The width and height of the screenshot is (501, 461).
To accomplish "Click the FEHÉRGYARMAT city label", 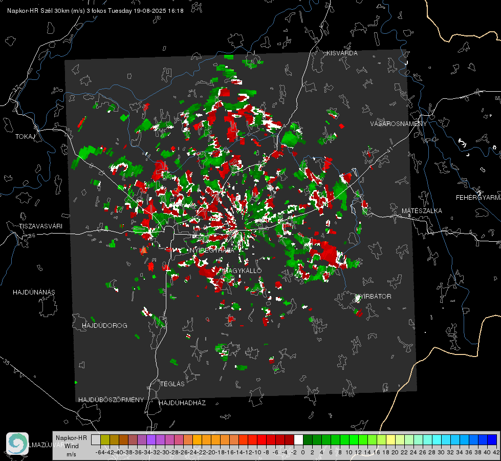I will (x=478, y=198).
